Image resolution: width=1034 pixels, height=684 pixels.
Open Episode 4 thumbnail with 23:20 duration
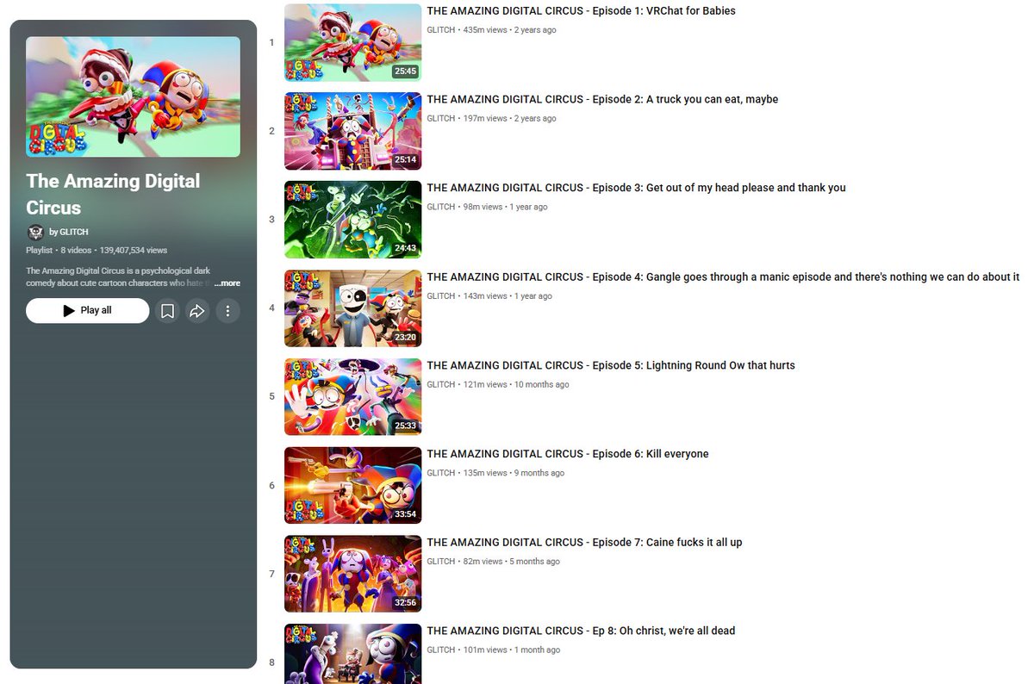tap(353, 308)
